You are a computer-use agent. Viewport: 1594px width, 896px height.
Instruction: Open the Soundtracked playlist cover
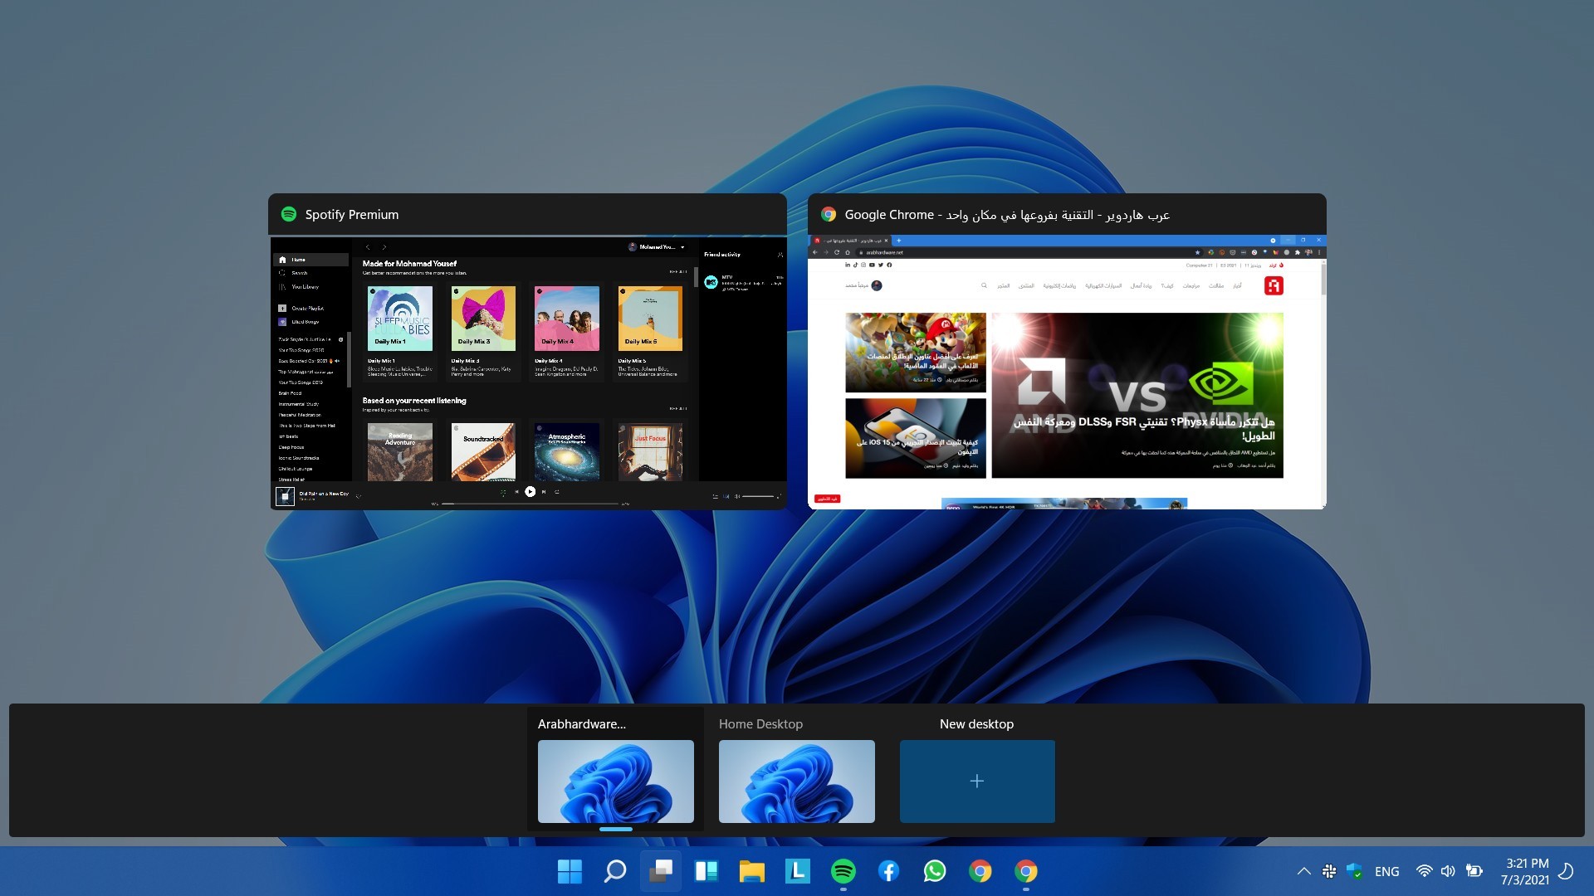[x=483, y=452]
